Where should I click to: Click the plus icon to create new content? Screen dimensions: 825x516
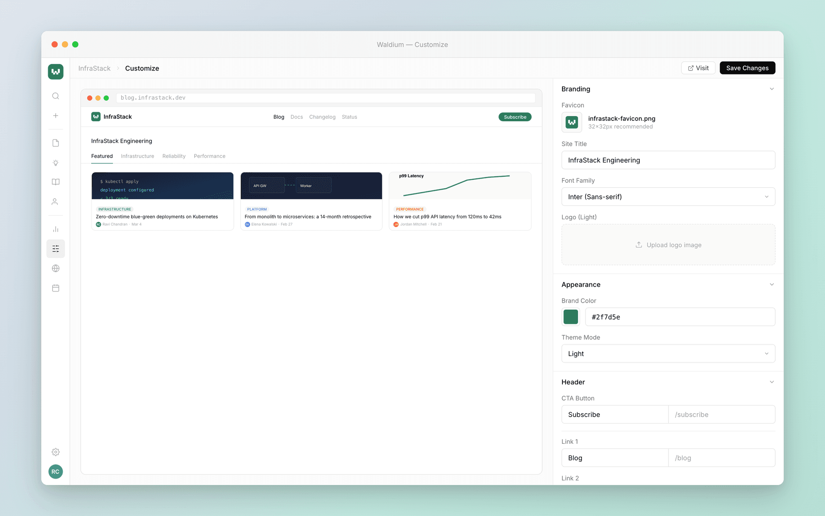pyautogui.click(x=55, y=115)
